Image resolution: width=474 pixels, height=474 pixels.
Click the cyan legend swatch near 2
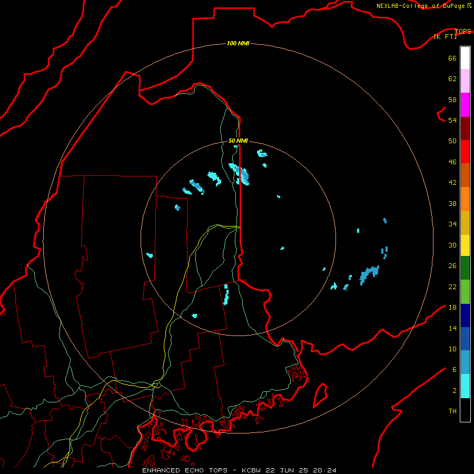point(465,386)
